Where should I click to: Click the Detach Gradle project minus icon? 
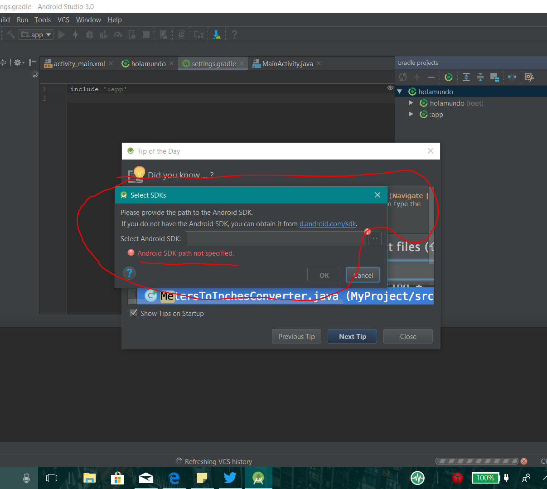coord(431,77)
